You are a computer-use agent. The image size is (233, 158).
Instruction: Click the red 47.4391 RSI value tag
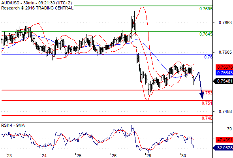(x=224, y=140)
